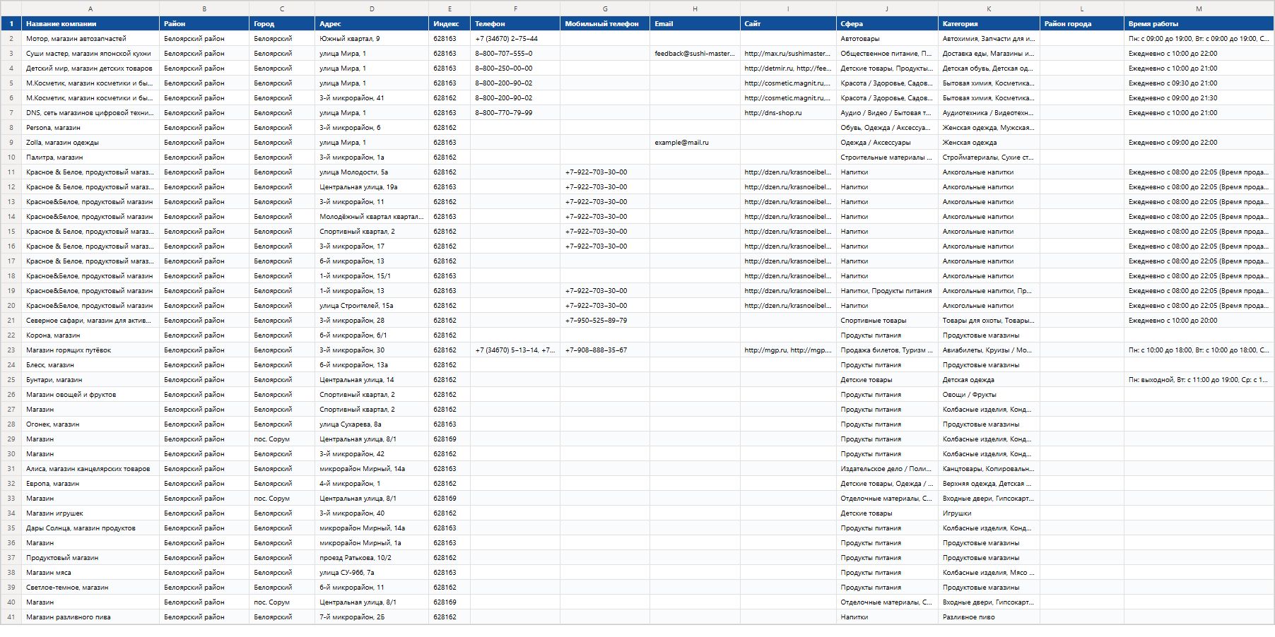Click the 'Овощи / Фрукты' category cell
The image size is (1275, 637).
click(x=989, y=395)
